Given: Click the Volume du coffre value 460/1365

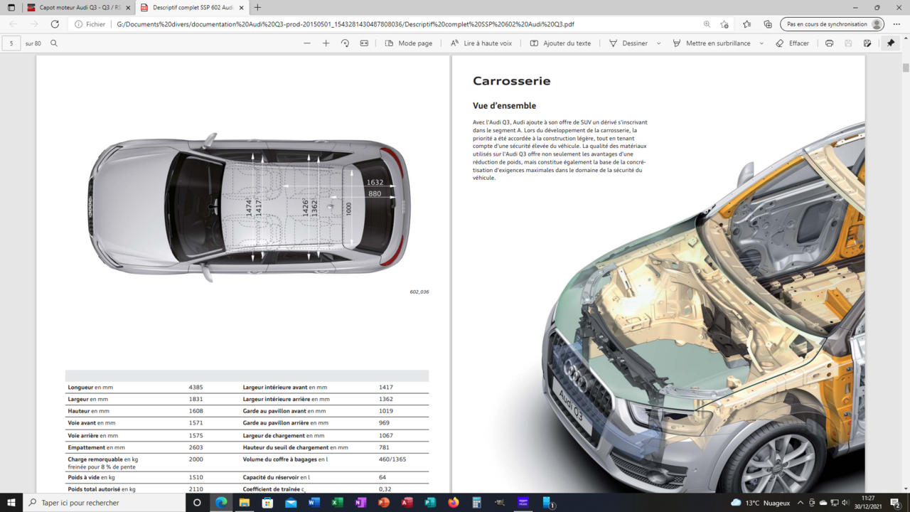Looking at the screenshot, I should [392, 459].
